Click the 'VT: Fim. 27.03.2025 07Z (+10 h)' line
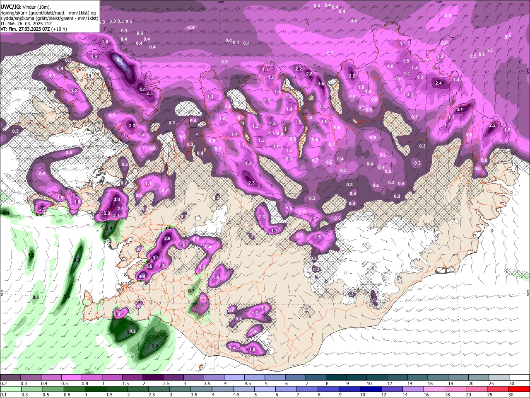Viewport: 530px width, 398px height. (x=33, y=29)
